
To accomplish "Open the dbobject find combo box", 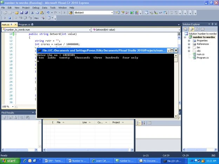I will point(93,13).
